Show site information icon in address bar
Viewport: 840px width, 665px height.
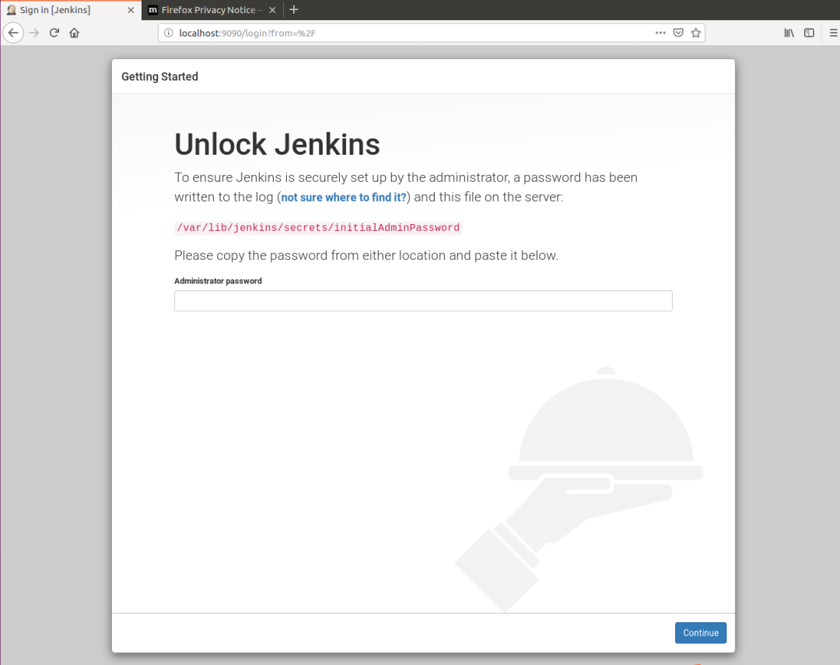tap(168, 33)
